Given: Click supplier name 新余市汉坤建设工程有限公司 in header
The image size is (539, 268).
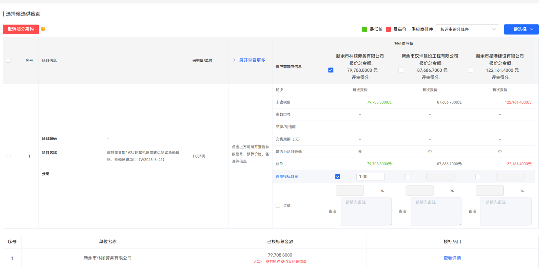Looking at the screenshot, I should tap(430, 56).
